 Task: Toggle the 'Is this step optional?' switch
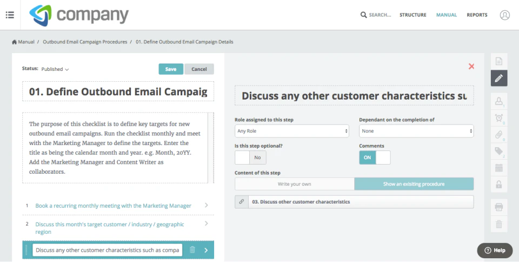pos(250,158)
